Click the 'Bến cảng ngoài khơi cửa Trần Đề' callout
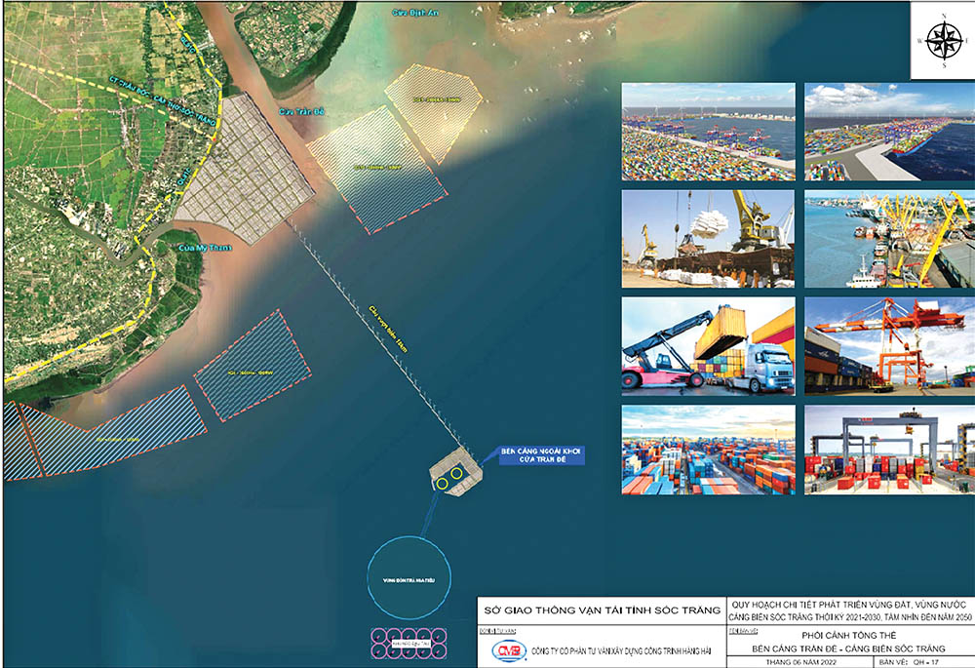 (x=540, y=455)
